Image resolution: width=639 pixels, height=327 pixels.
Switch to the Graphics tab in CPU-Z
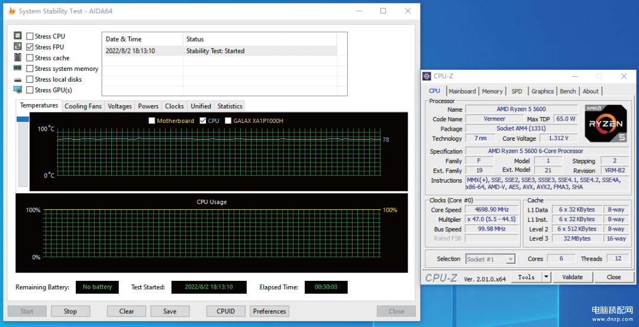point(543,91)
